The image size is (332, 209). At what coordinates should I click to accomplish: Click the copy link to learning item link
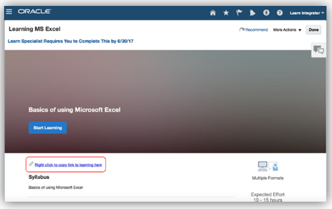point(68,165)
